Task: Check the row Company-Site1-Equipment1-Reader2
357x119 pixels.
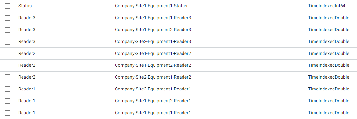Action: [7, 54]
